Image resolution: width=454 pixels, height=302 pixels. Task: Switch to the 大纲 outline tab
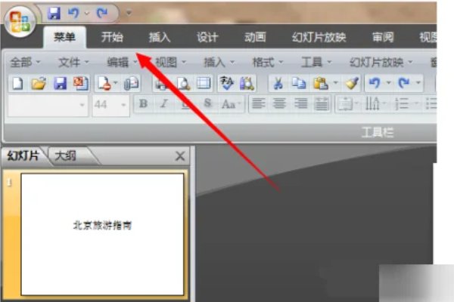[66, 156]
